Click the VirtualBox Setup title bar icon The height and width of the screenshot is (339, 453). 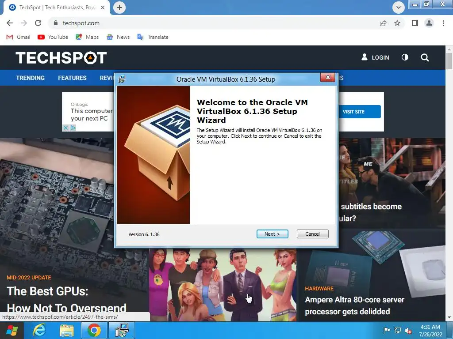point(122,79)
